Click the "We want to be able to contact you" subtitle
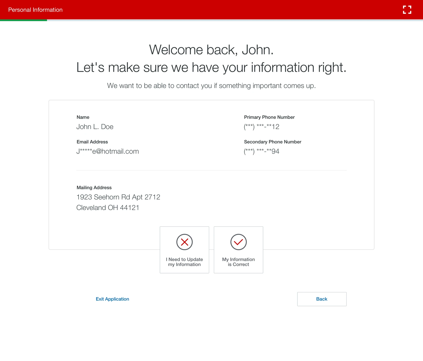Viewport: 423px width, 361px height. tap(212, 86)
